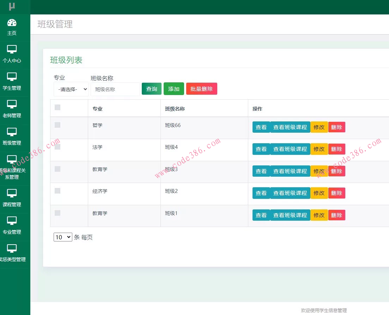Open the 专业 -请选择- dropdown
Image resolution: width=389 pixels, height=315 pixels.
coord(71,89)
